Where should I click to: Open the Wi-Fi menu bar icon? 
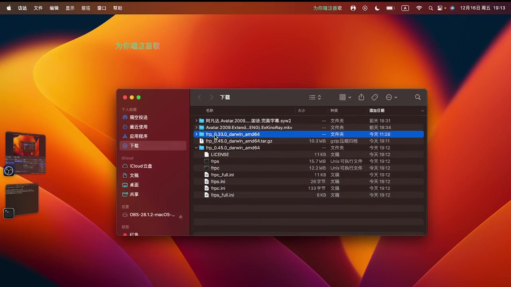point(419,8)
